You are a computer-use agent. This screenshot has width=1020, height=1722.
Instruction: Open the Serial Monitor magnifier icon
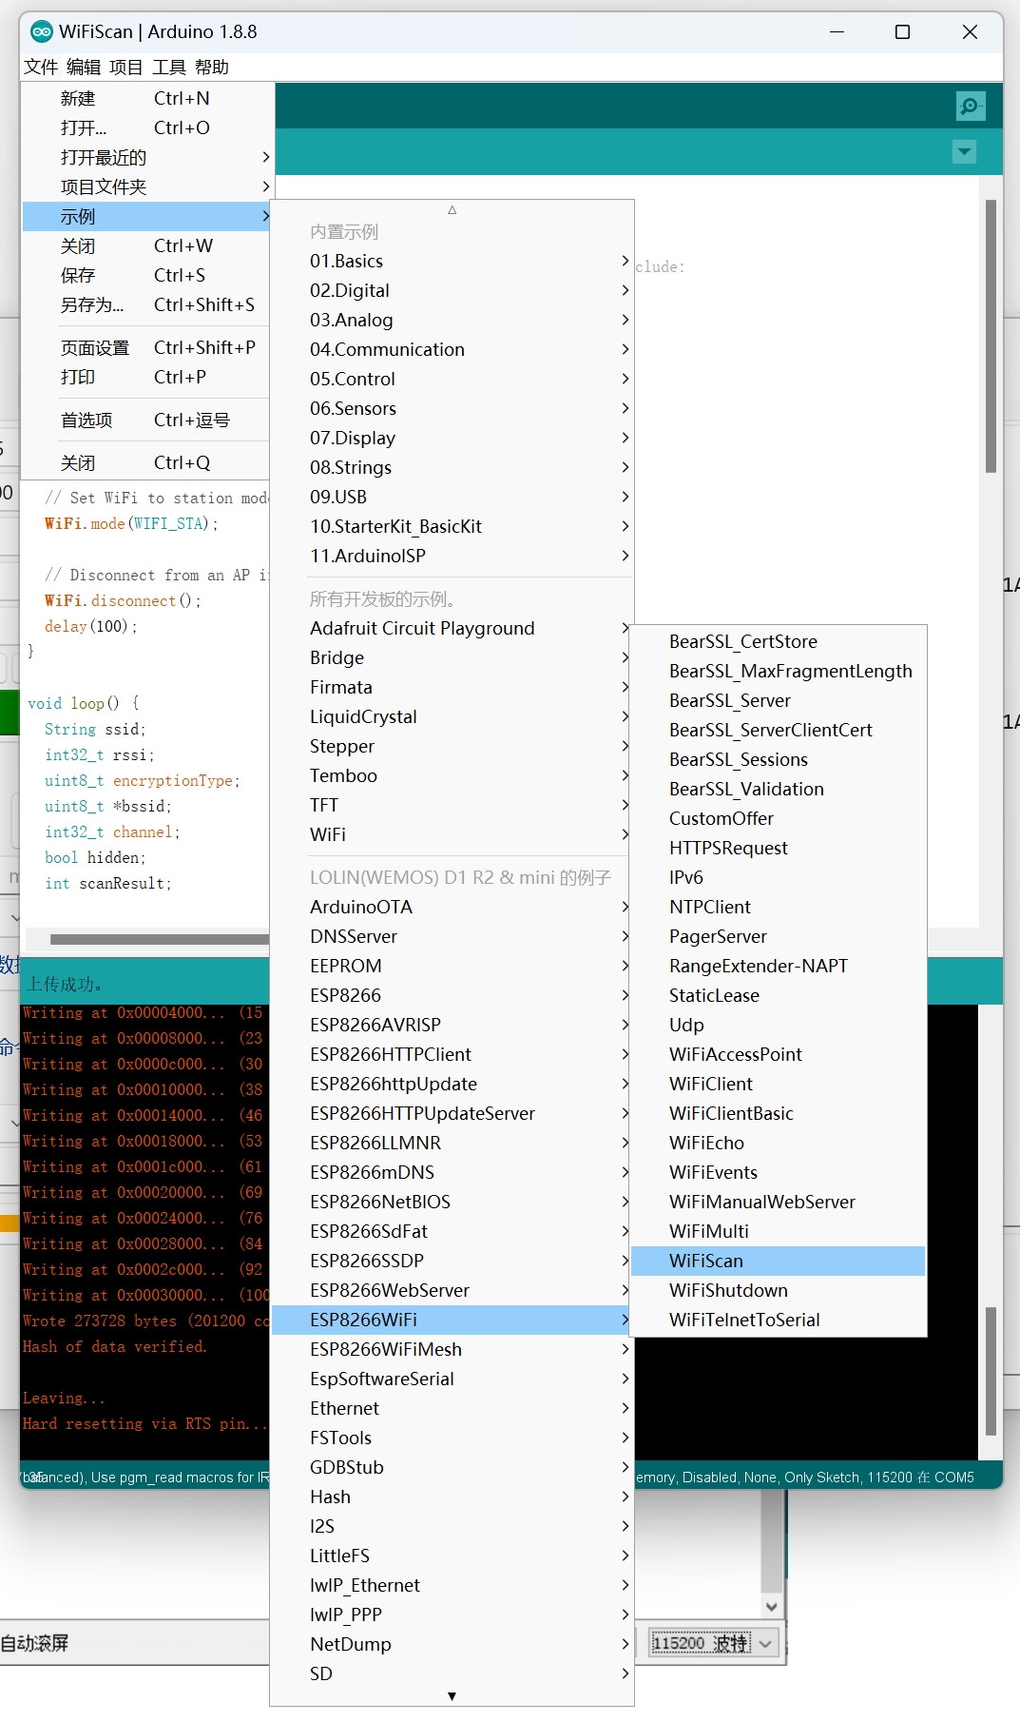pos(970,106)
